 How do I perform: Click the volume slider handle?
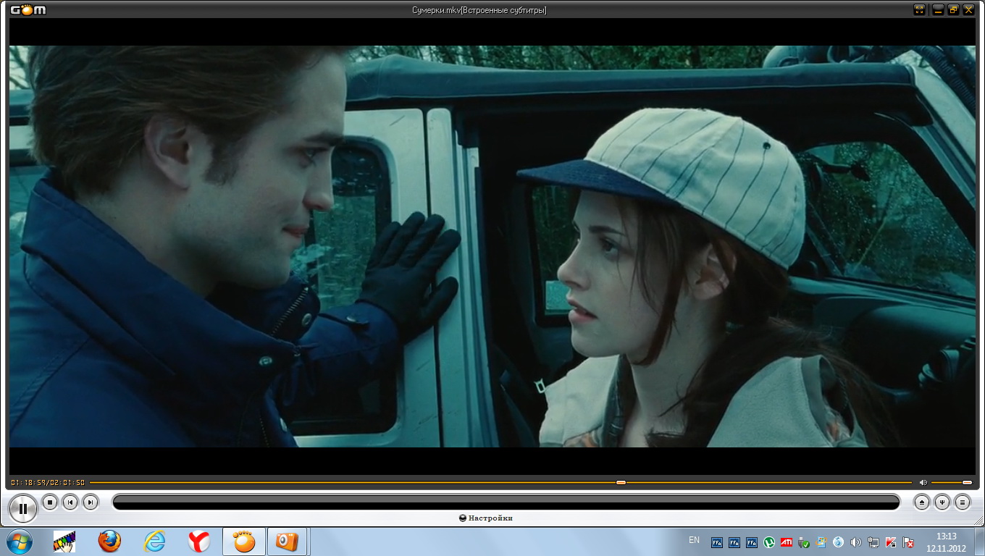pos(967,482)
